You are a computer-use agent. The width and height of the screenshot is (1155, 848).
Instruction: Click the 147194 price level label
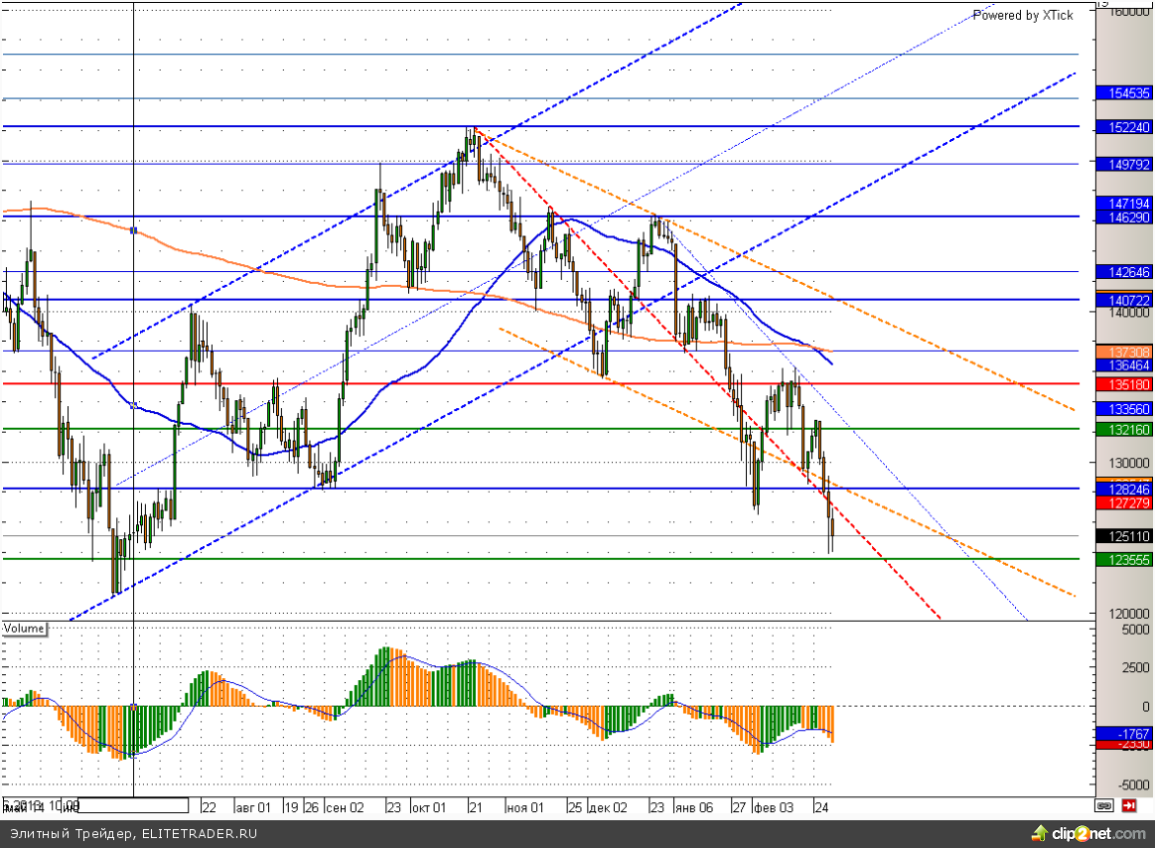(x=1124, y=203)
